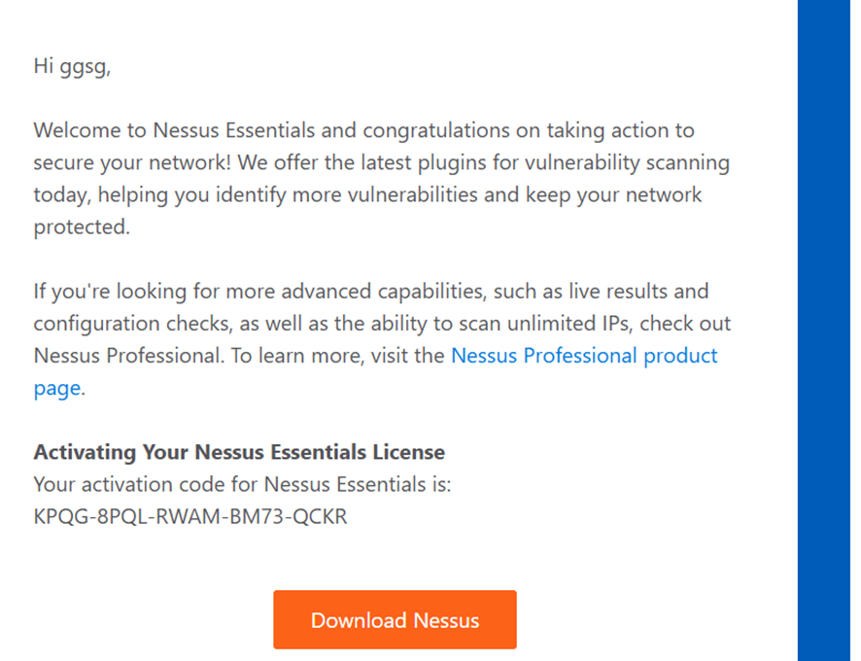The width and height of the screenshot is (861, 661).
Task: Click the "QCKR" final segment of the code
Action: (322, 516)
